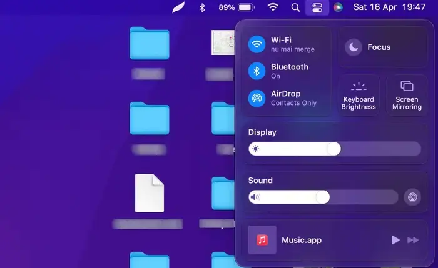Image resolution: width=438 pixels, height=268 pixels.
Task: Open Screen Mirroring options
Action: pyautogui.click(x=407, y=95)
